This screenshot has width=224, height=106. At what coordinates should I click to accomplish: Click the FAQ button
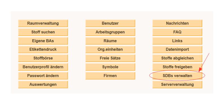[x=177, y=32]
